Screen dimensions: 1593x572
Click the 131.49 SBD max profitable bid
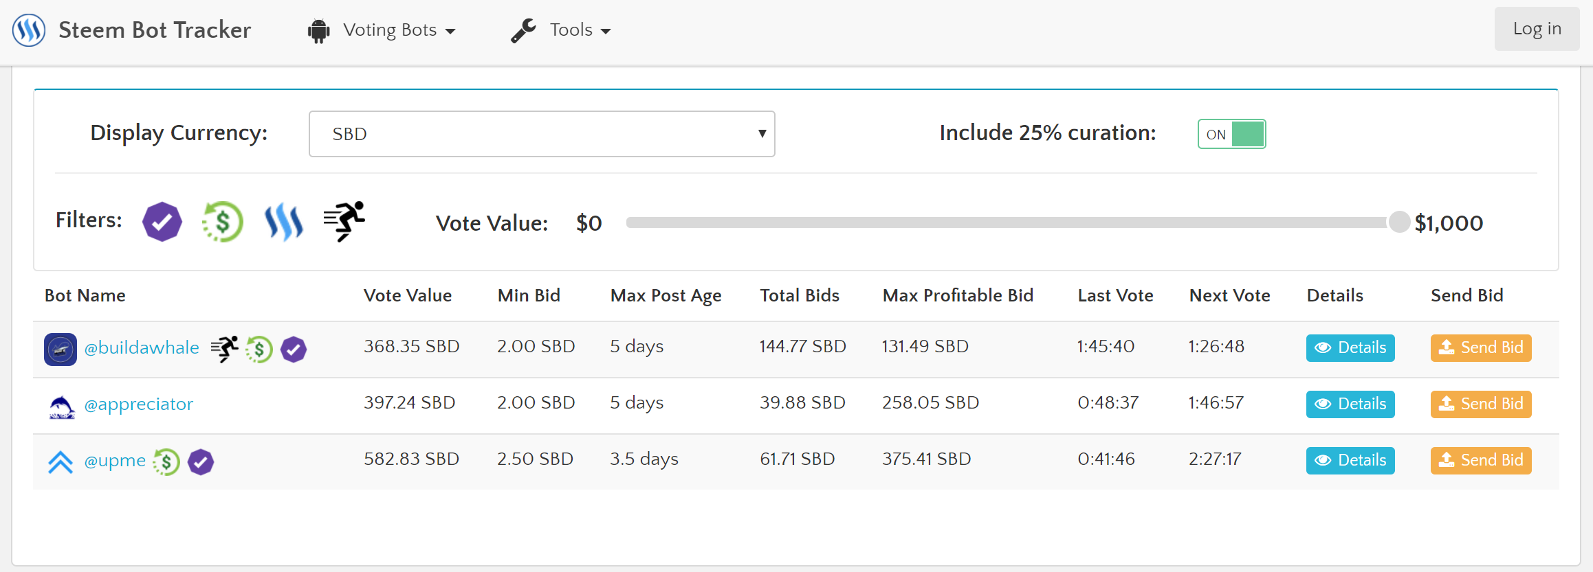[925, 347]
